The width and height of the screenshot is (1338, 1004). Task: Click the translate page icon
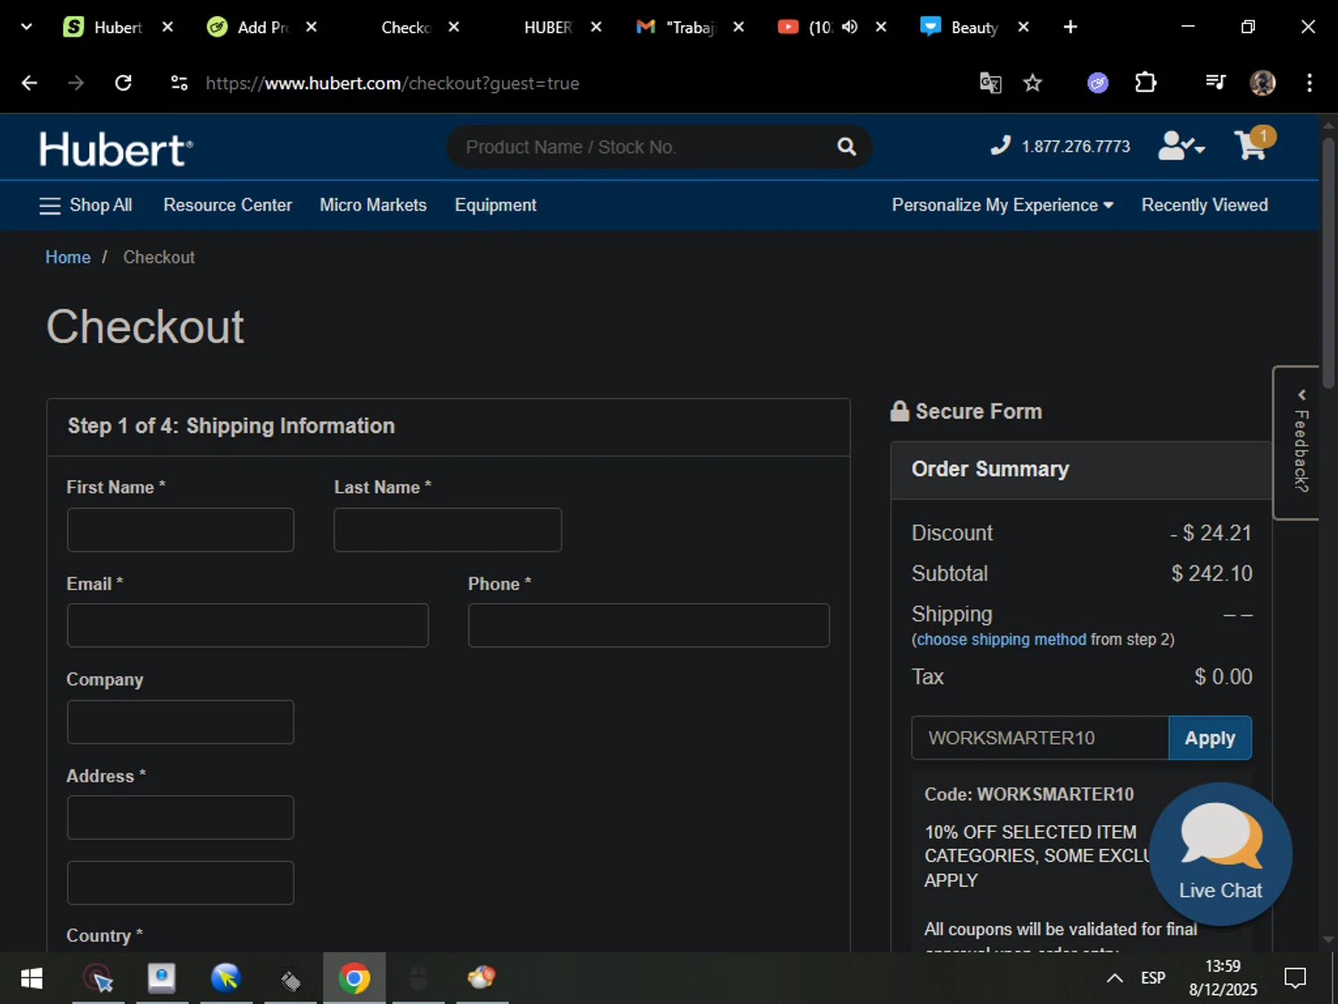(x=990, y=83)
